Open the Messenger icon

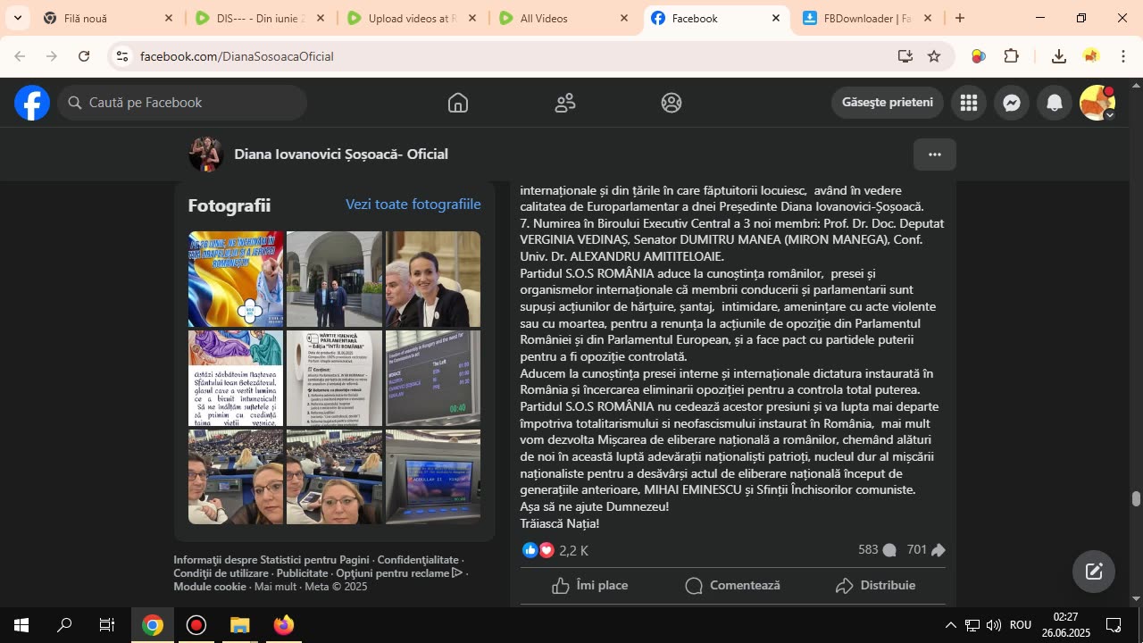coord(1012,103)
